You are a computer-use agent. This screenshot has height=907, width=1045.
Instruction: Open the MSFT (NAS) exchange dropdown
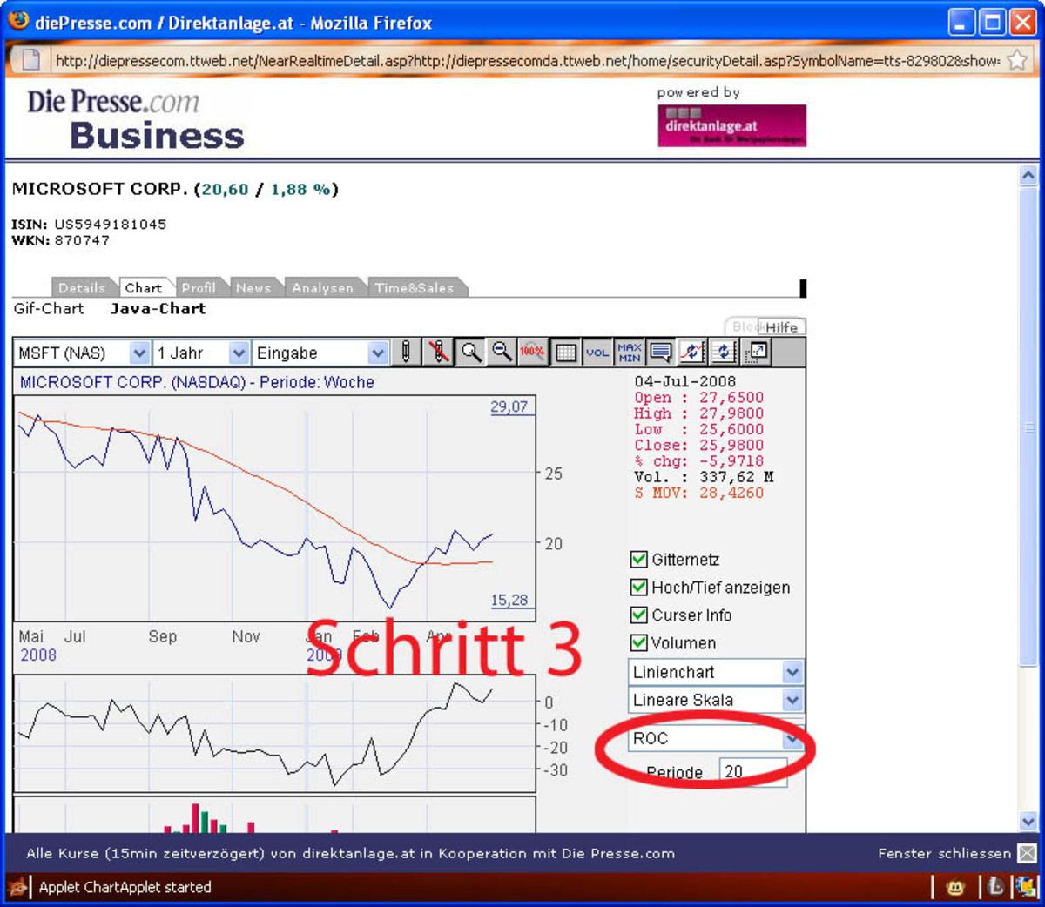pos(138,353)
